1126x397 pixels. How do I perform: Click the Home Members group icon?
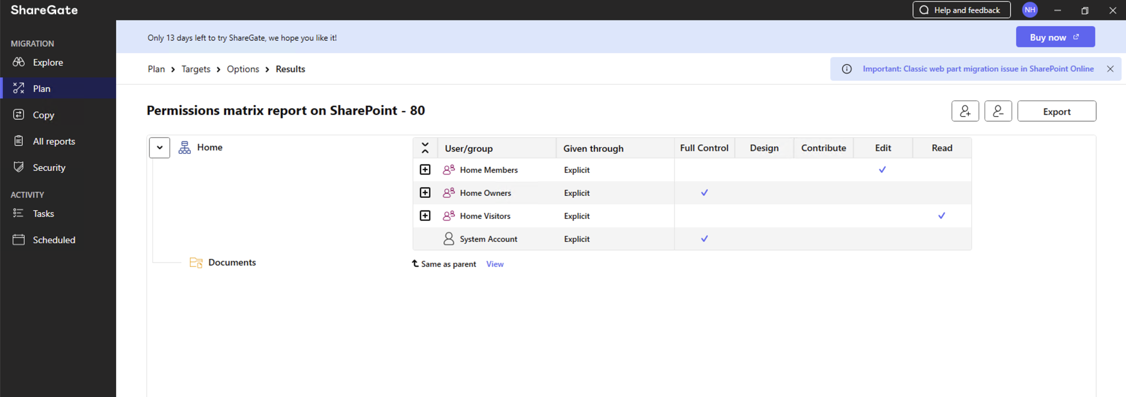point(449,170)
